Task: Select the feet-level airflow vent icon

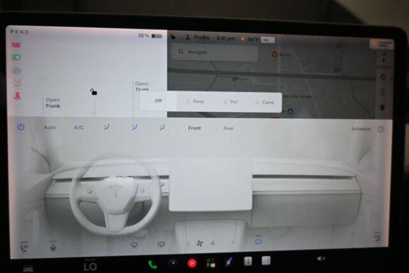Action: coord(162,128)
